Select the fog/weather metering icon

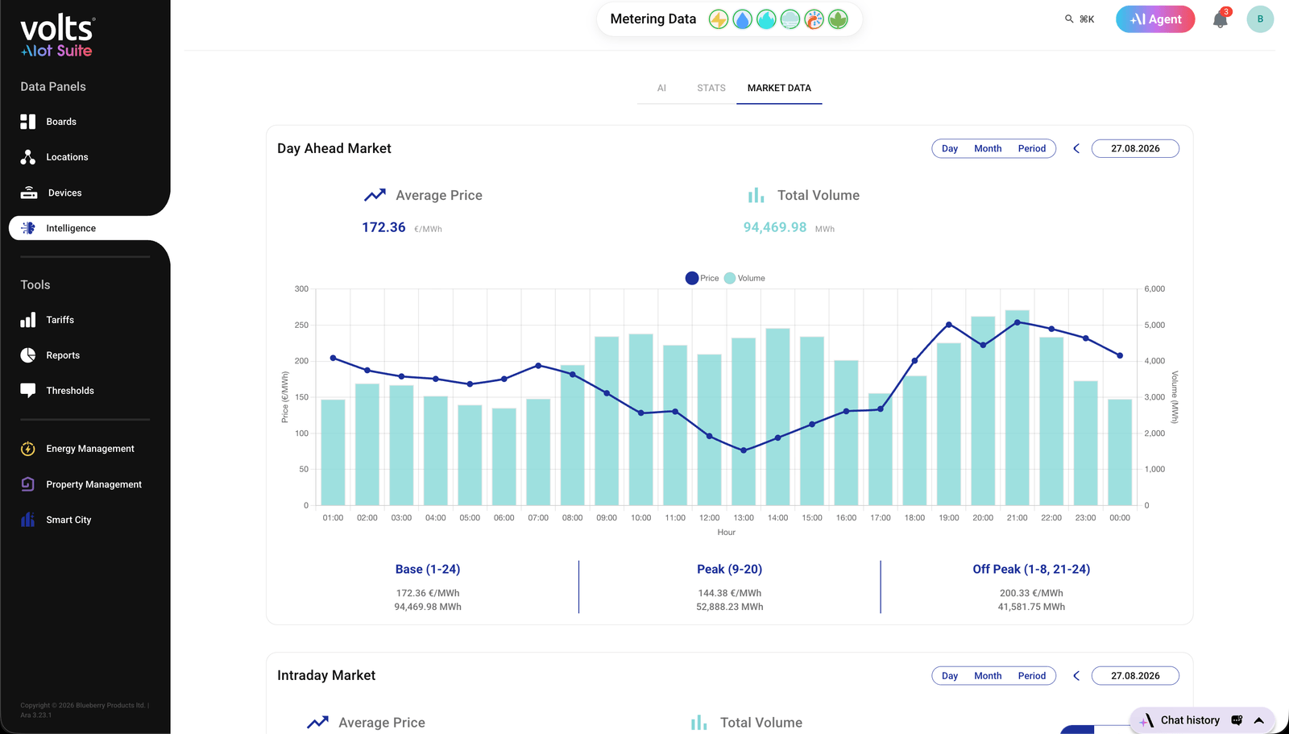[790, 19]
